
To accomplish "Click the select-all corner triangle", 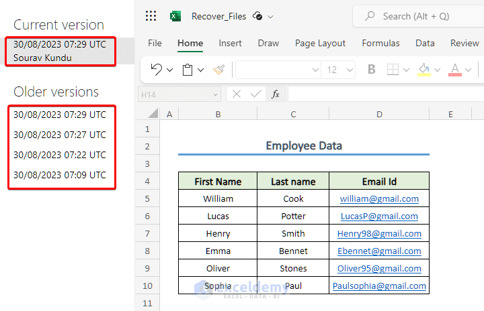I will pos(153,114).
